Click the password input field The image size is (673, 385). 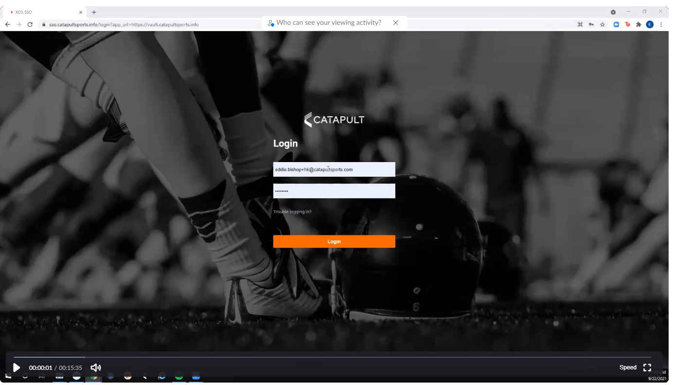tap(334, 191)
